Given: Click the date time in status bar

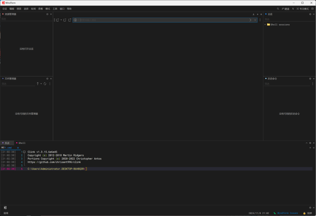Looking at the screenshot, I should (x=259, y=213).
